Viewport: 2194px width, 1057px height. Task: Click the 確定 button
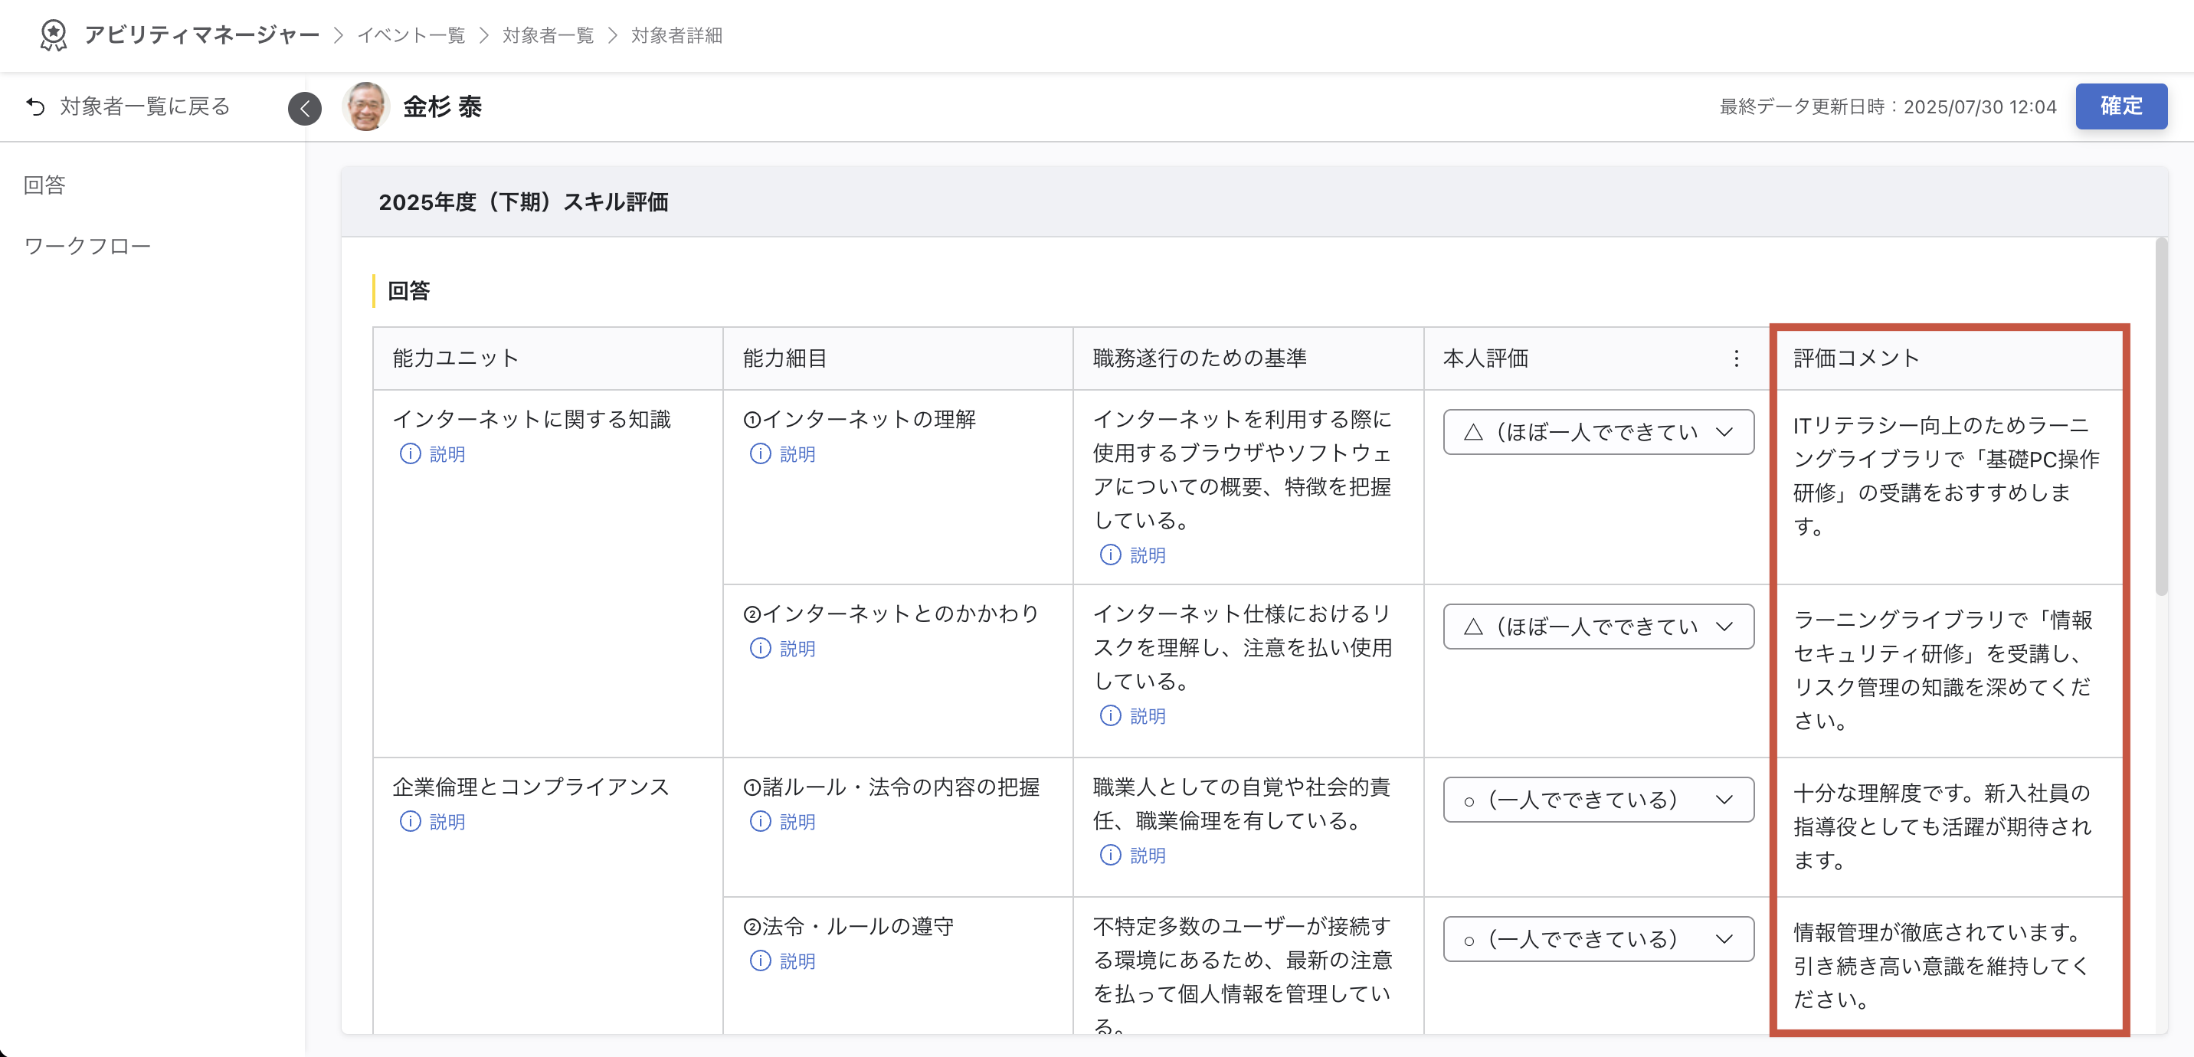coord(2120,106)
